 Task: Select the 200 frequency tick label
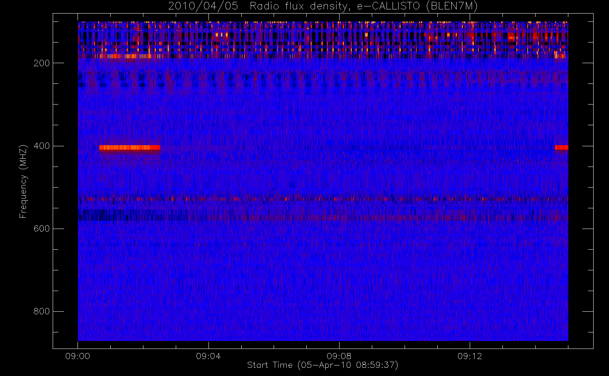coord(41,63)
